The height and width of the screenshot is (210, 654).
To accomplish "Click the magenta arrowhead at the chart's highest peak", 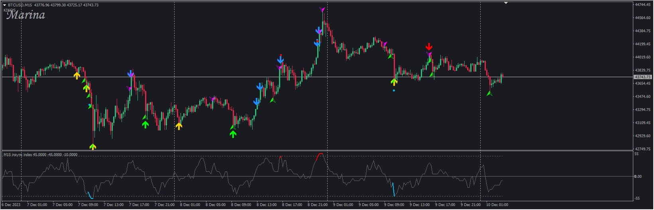I will pos(322,10).
